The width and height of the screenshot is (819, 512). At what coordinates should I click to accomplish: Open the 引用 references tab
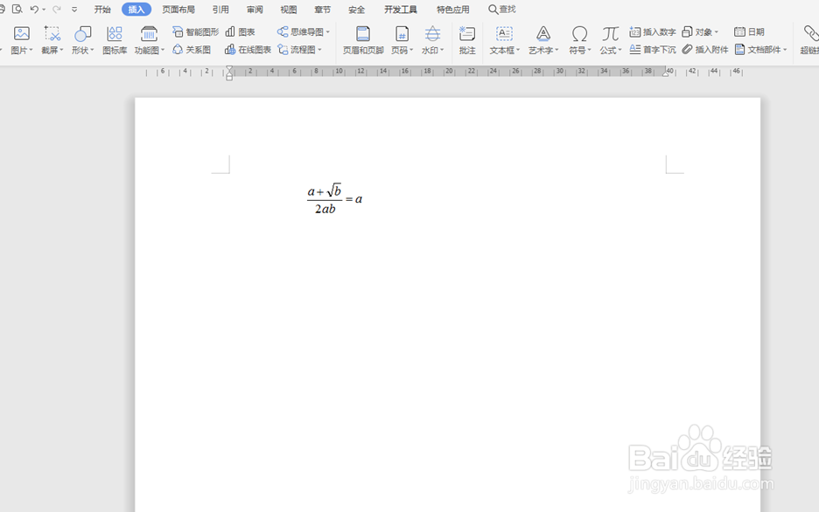[220, 10]
